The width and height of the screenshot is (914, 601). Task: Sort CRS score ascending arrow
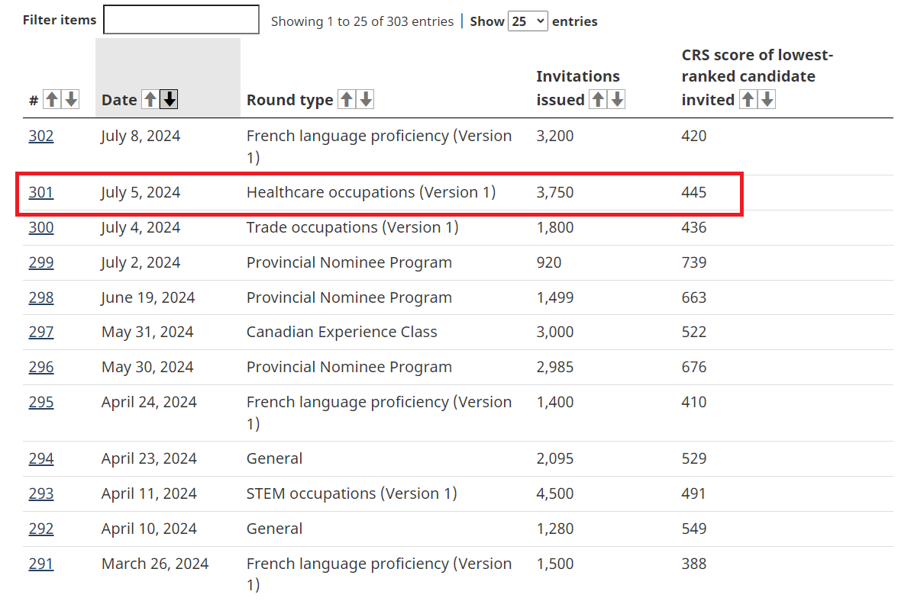point(748,99)
